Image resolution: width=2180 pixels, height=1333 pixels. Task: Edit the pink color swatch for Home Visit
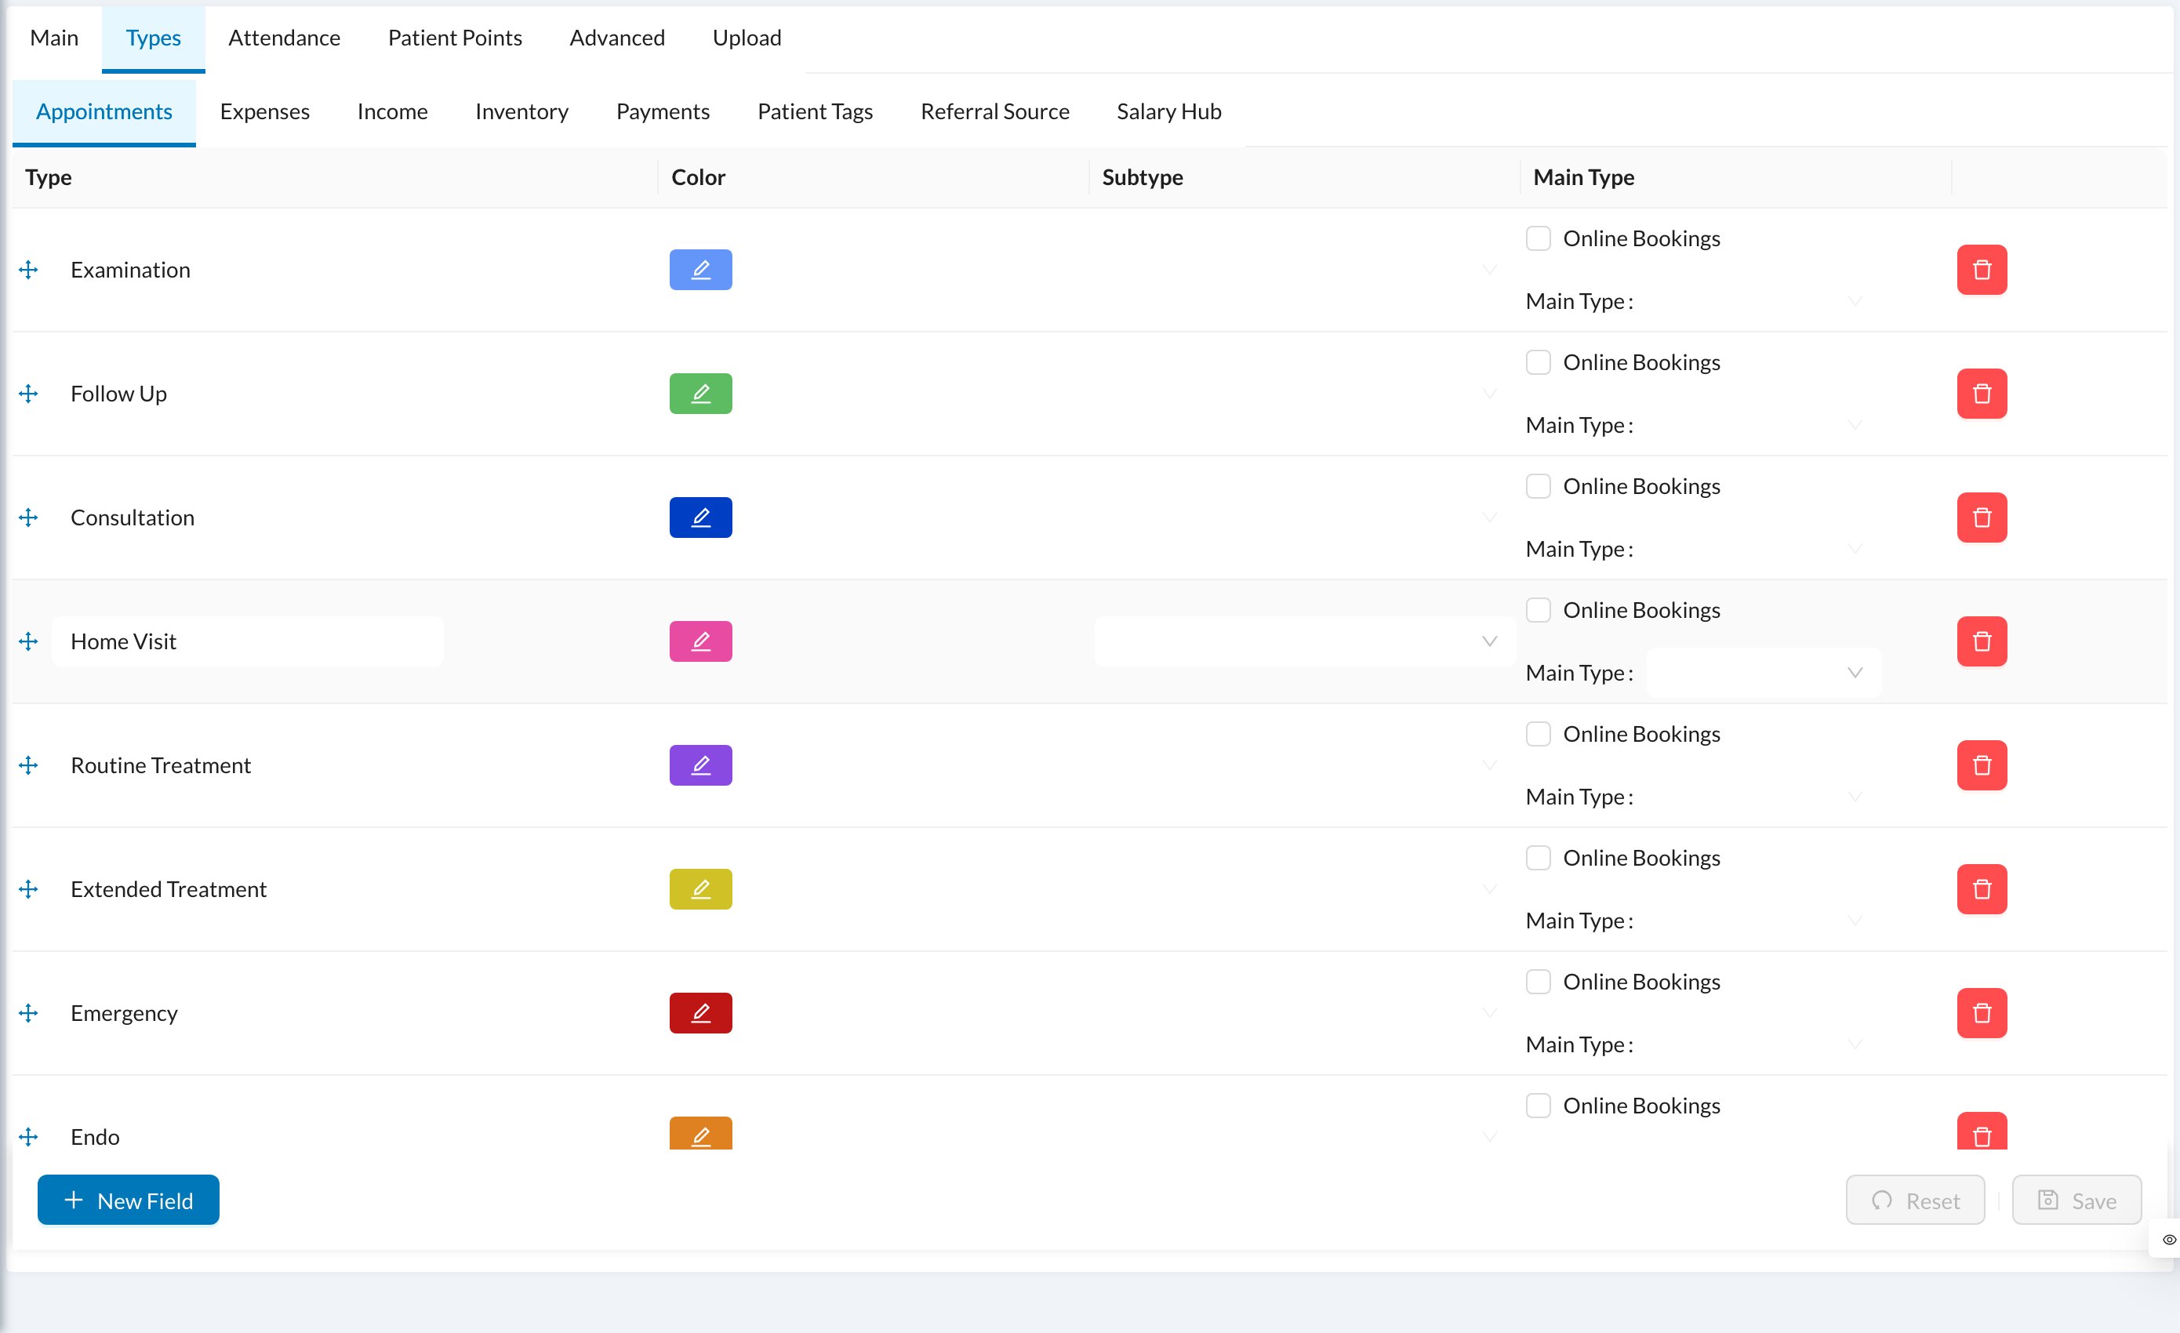point(701,641)
